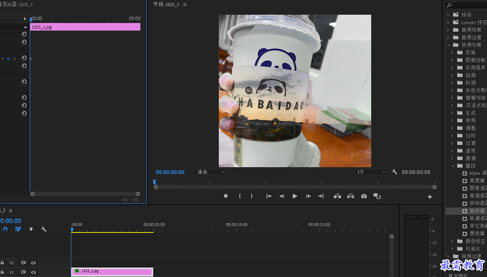Expand the 颜色校正 folder
This screenshot has width=487, height=277.
pos(452,241)
